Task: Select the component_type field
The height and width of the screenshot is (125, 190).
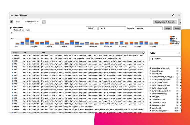Action: [x=158, y=105]
